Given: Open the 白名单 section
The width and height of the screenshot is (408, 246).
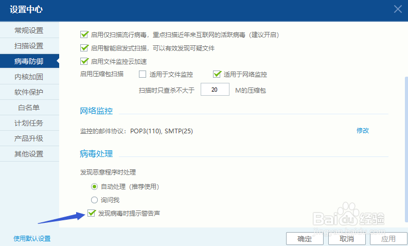Looking at the screenshot, I should (29, 108).
